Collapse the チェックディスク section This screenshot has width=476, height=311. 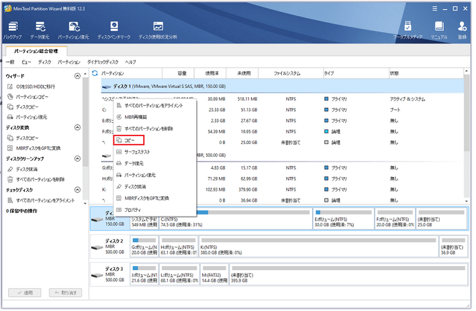click(77, 190)
